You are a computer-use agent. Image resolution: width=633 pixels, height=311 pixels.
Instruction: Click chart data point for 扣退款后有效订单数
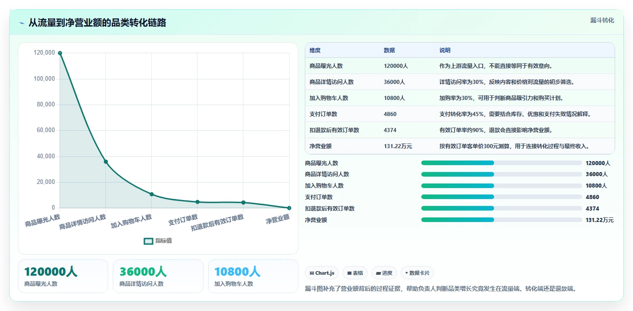(243, 202)
